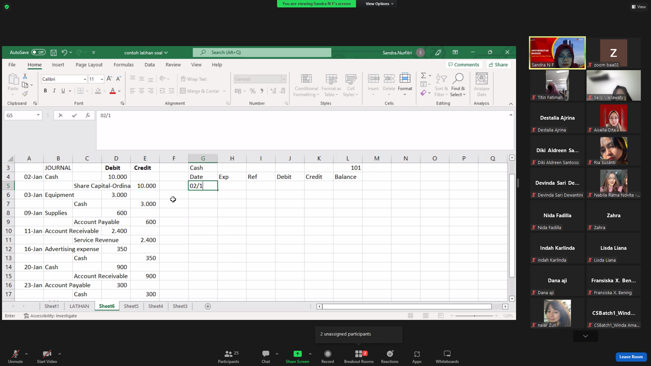Click the Analyze Data icon

click(481, 85)
